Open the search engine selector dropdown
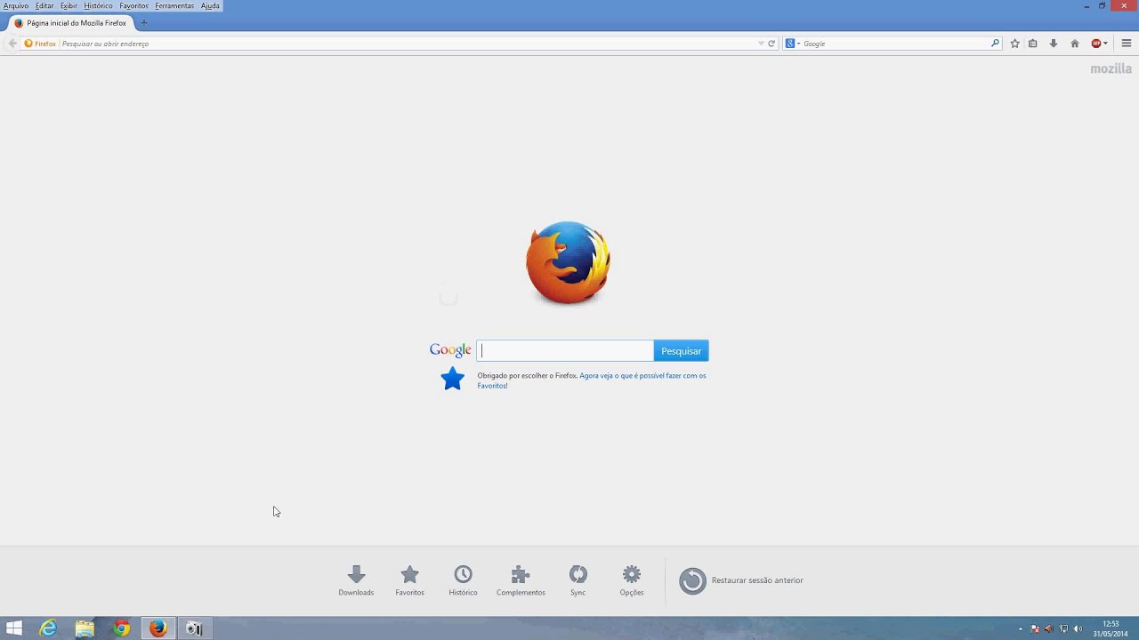This screenshot has width=1139, height=640. [x=793, y=44]
